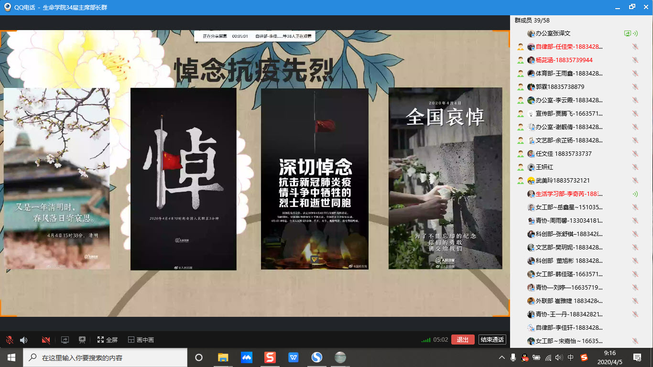The height and width of the screenshot is (367, 653).
Task: Select member 自律部-任佳荣
Action: (x=569, y=47)
